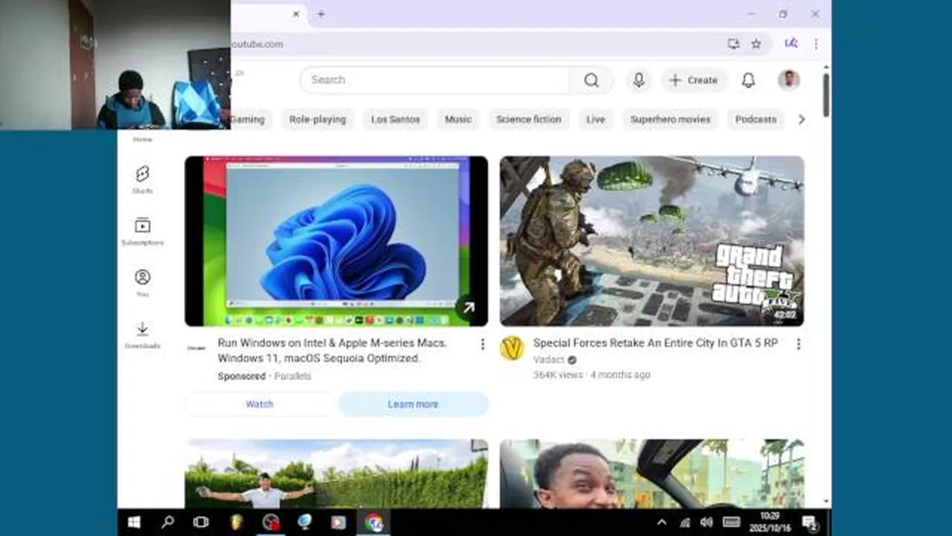The image size is (952, 536).
Task: Open the Chrome three-dot menu
Action: click(x=816, y=44)
